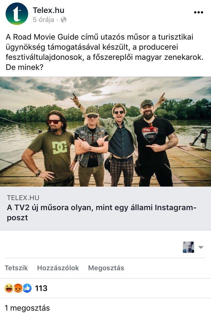Like the post with Tetszik
The image size is (211, 321).
pyautogui.click(x=16, y=268)
